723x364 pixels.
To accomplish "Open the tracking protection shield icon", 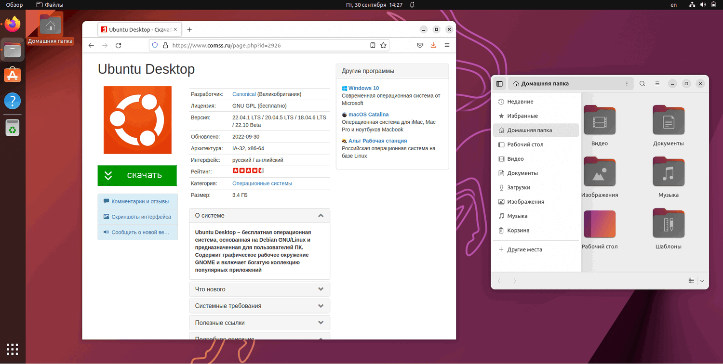I will [x=155, y=45].
